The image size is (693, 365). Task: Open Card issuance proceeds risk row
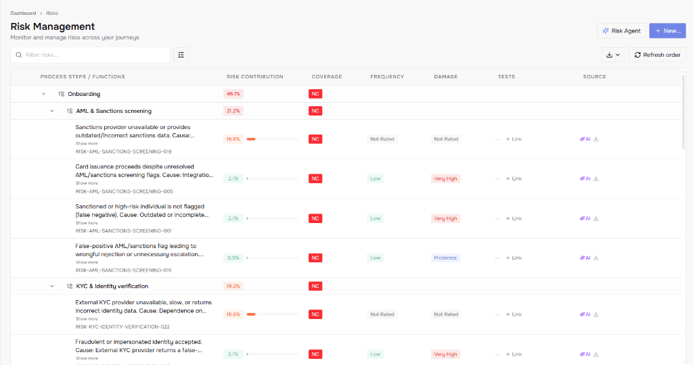tap(346, 178)
